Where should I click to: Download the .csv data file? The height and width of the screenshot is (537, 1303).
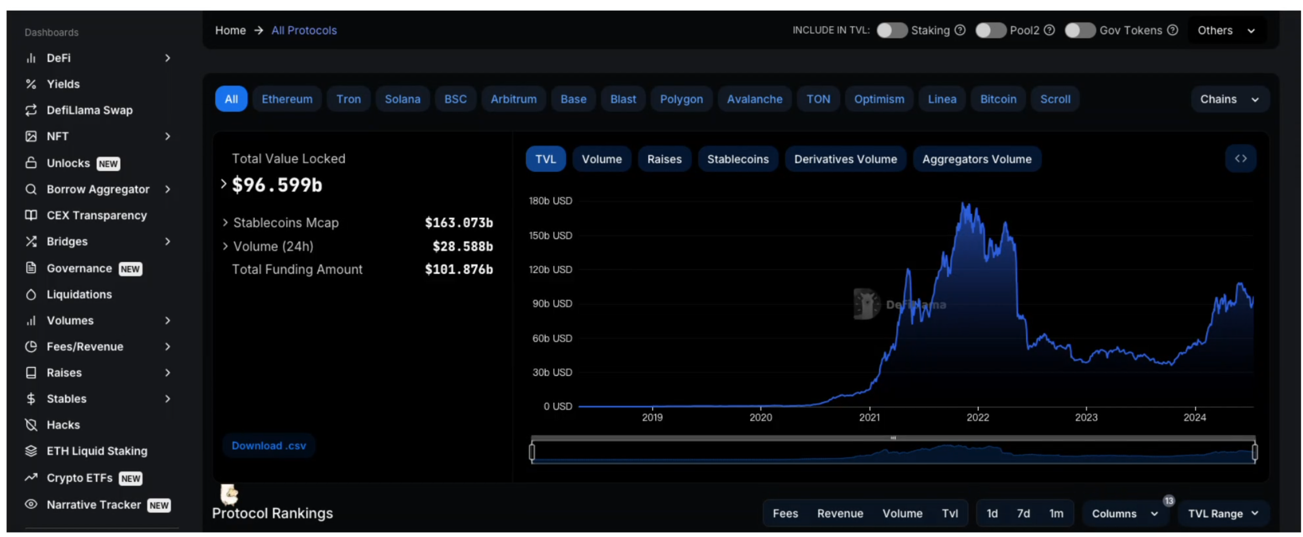pyautogui.click(x=268, y=446)
